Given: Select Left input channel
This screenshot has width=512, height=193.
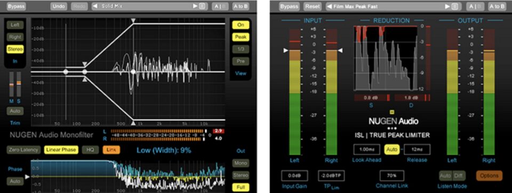Looking at the screenshot, I should click(x=15, y=25).
